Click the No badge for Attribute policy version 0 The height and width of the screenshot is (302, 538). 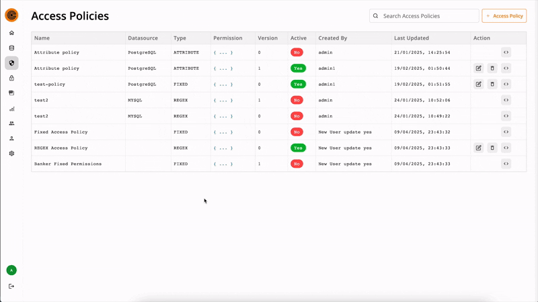(297, 52)
